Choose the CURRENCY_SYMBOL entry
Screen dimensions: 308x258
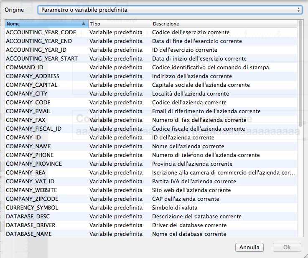coord(32,207)
